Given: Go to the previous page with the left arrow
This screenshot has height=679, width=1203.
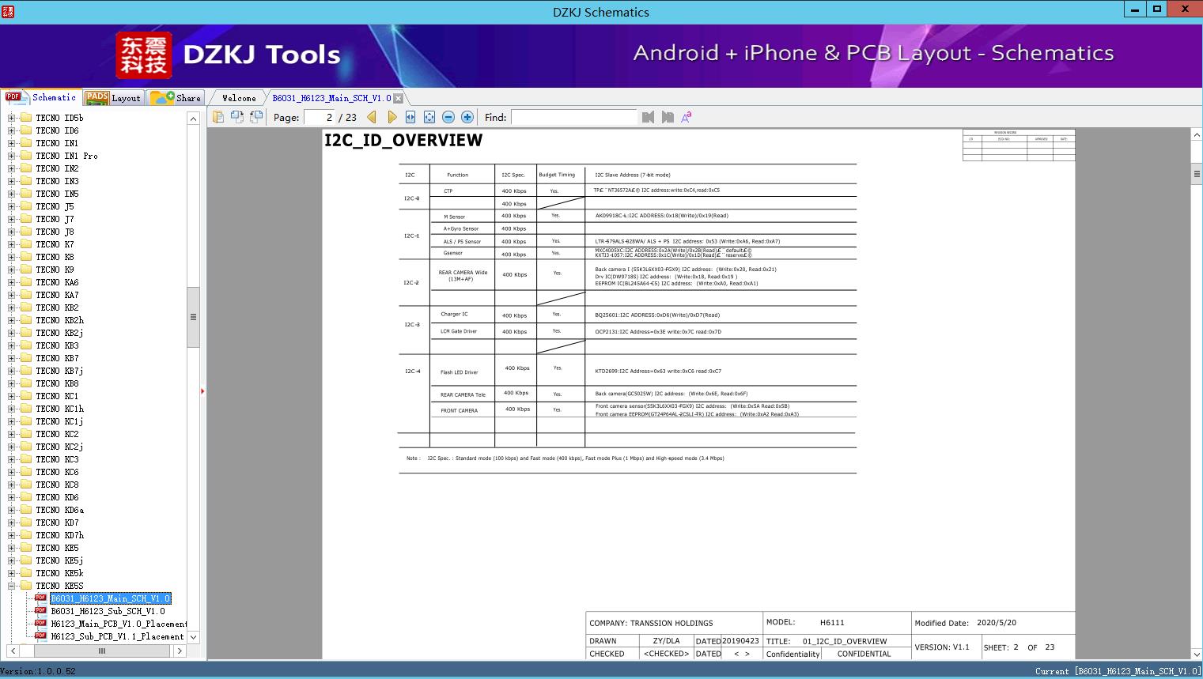Looking at the screenshot, I should (372, 117).
